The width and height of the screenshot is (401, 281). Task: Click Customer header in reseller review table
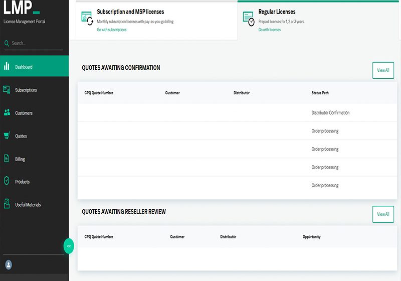tap(177, 237)
